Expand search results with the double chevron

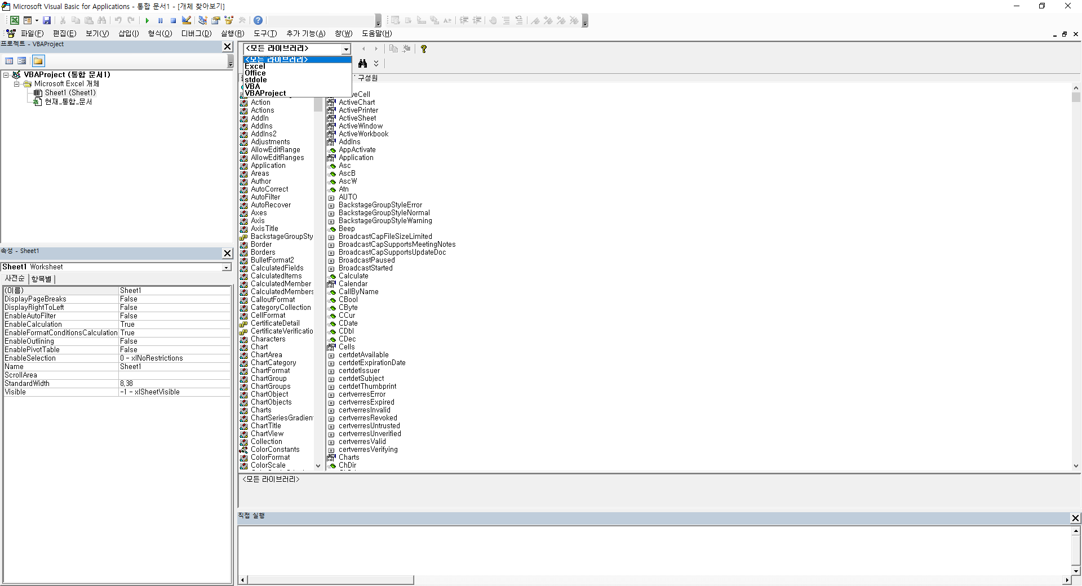pyautogui.click(x=376, y=64)
